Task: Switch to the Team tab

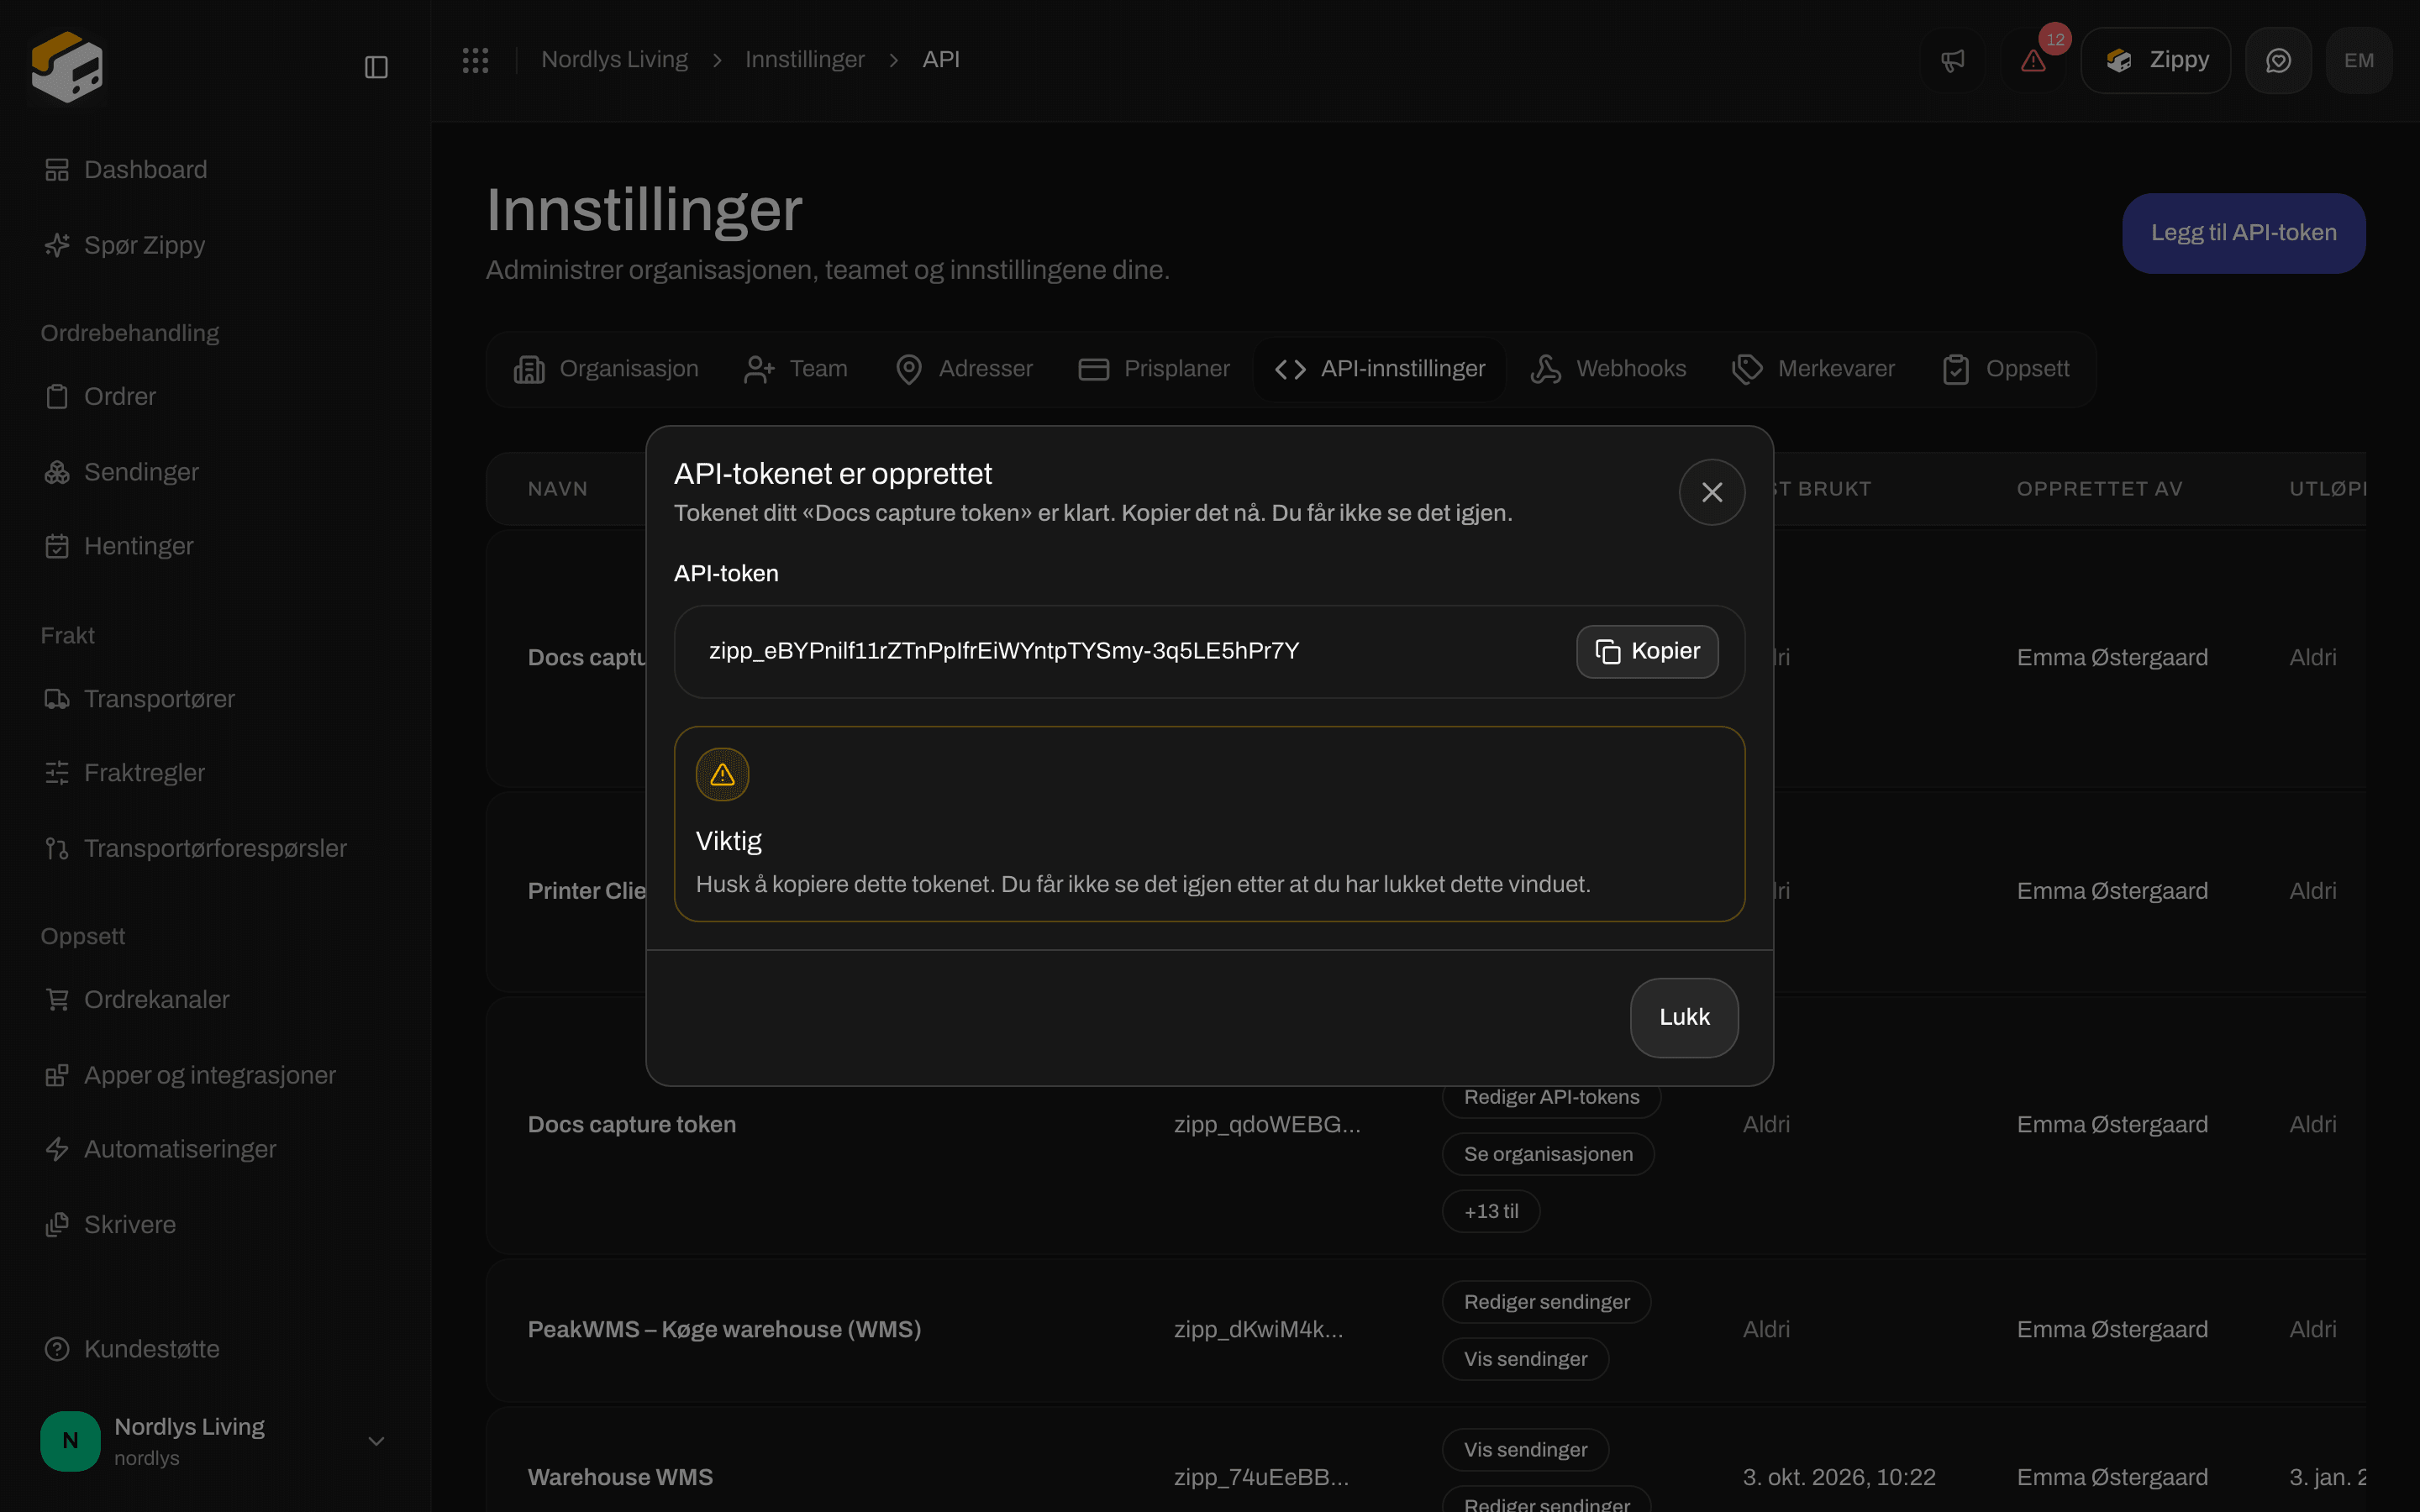Action: coord(796,369)
